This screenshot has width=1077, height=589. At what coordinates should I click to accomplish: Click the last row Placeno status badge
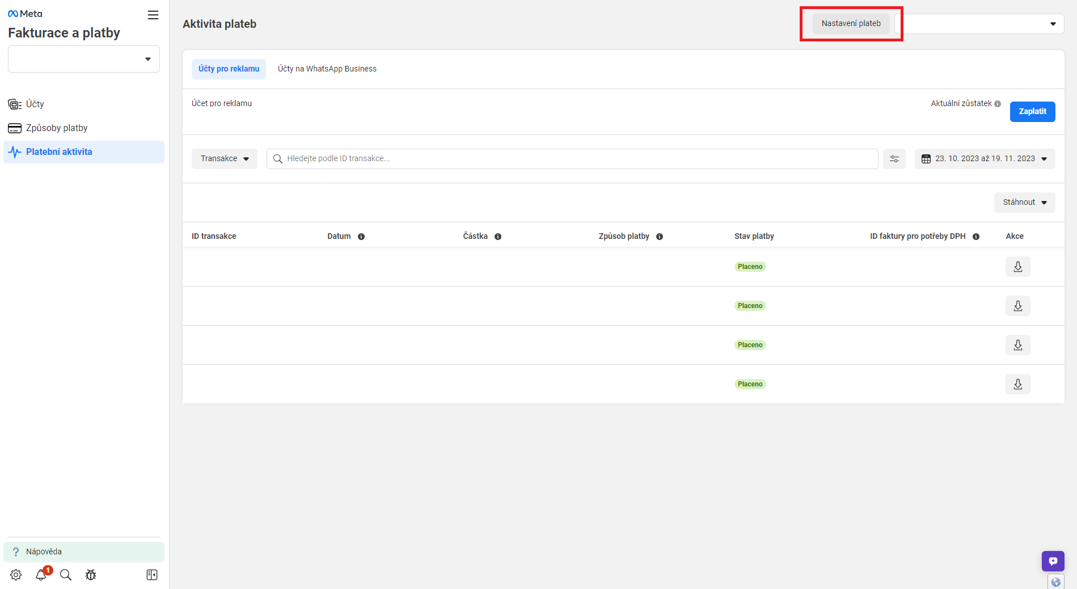coord(750,384)
